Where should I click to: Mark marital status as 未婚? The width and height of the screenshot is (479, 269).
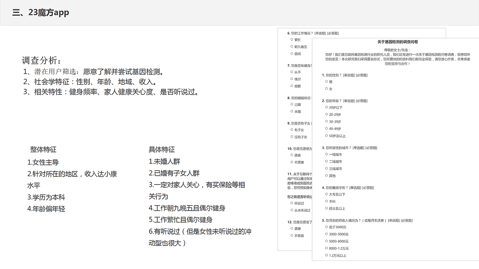tap(292, 111)
